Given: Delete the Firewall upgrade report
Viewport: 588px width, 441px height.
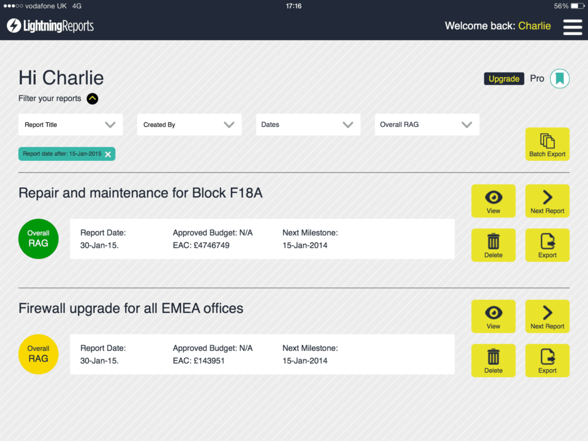Looking at the screenshot, I should coord(493,361).
